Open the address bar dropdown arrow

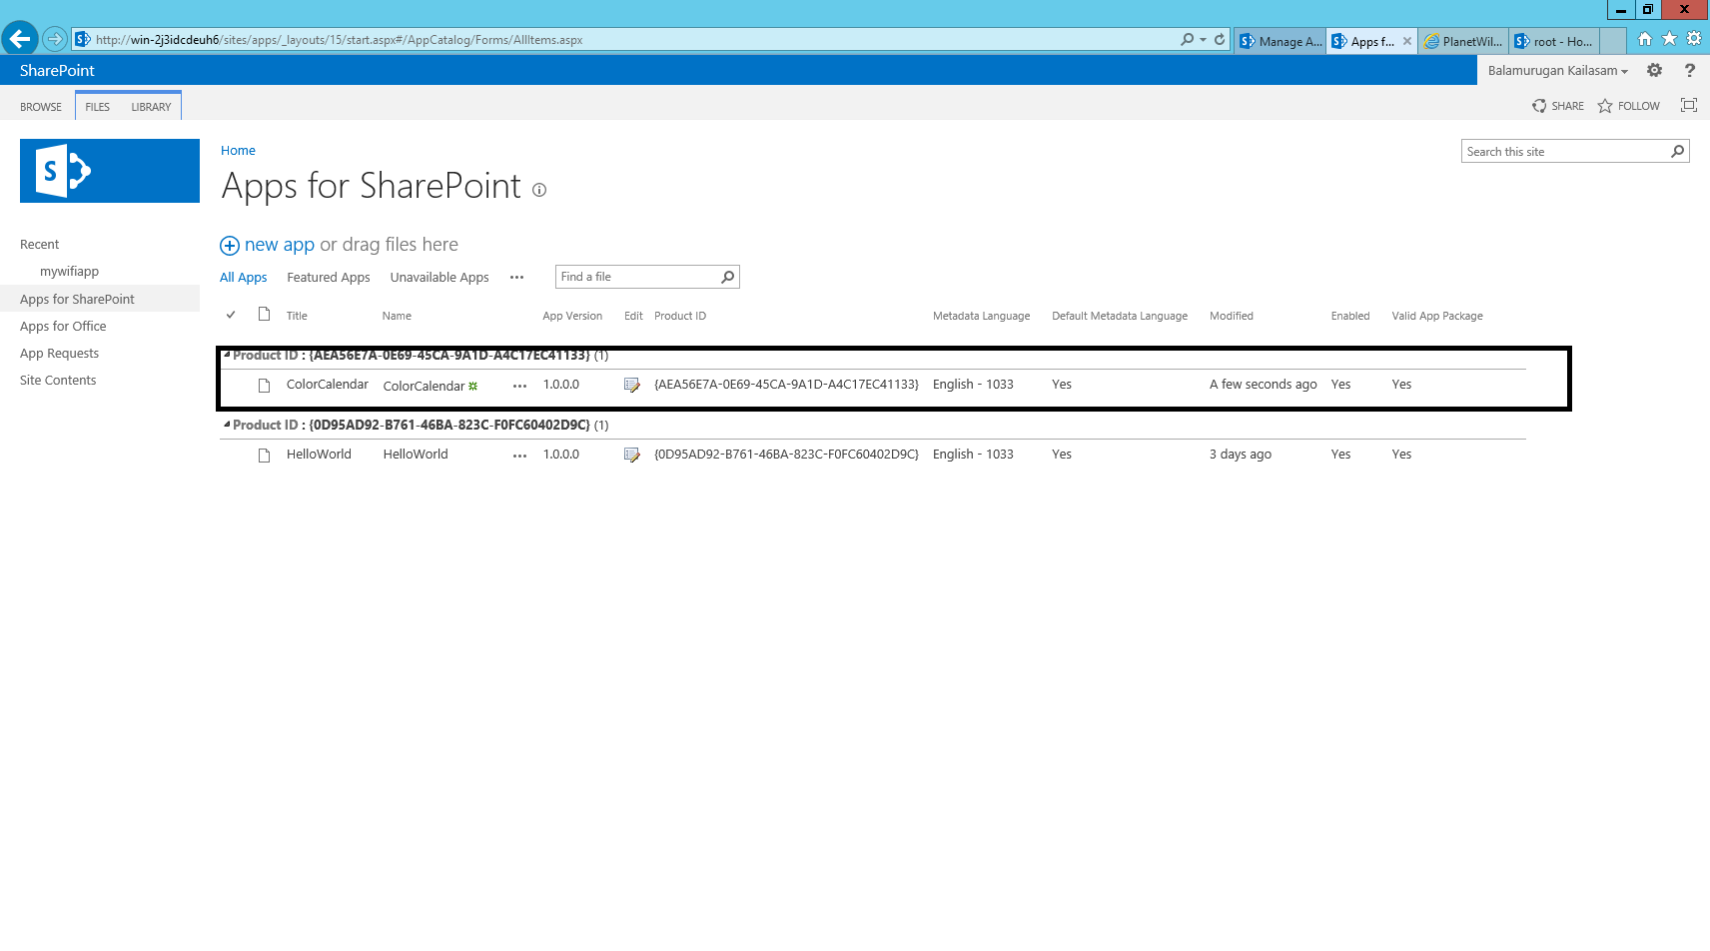click(1204, 40)
